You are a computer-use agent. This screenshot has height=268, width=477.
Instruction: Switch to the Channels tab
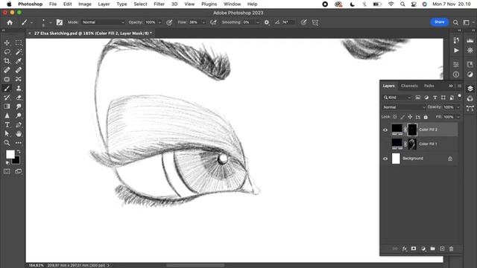(409, 86)
